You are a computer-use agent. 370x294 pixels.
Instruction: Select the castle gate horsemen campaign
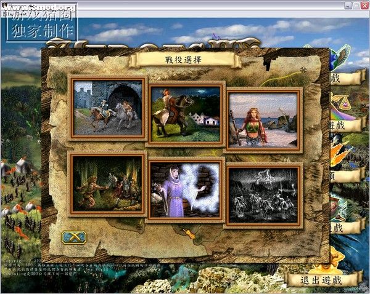(x=107, y=108)
